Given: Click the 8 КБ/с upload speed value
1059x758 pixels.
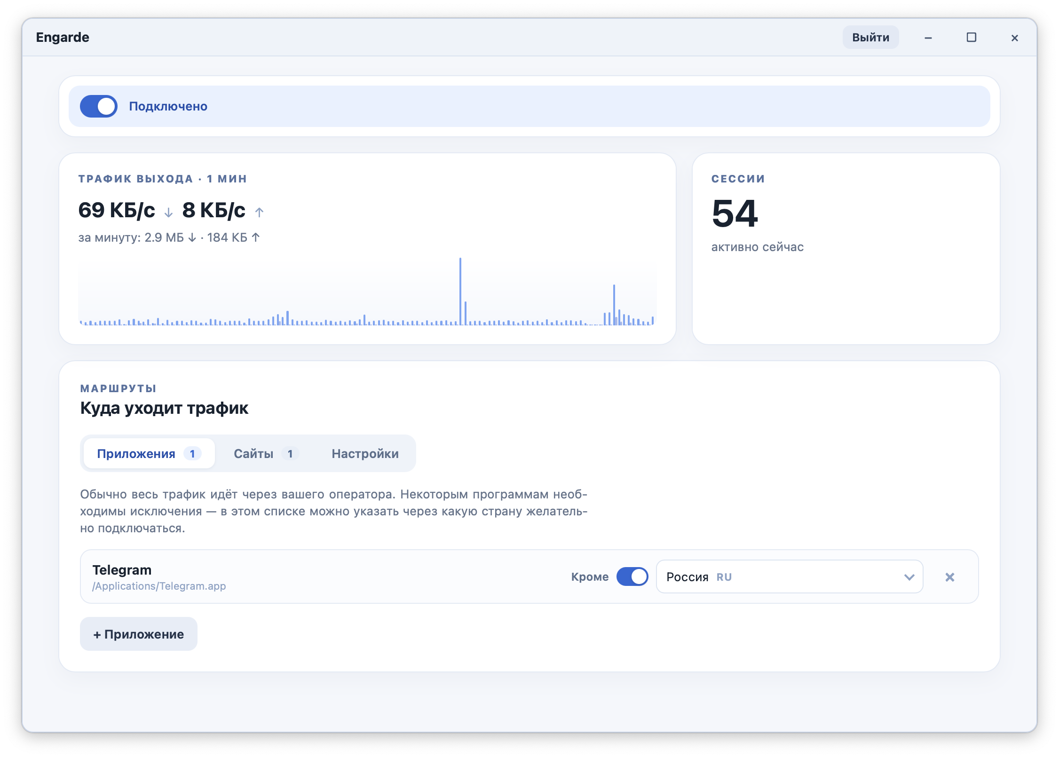Looking at the screenshot, I should coord(214,210).
